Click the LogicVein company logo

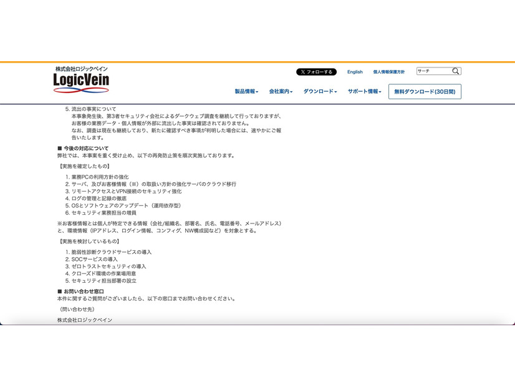tap(80, 80)
